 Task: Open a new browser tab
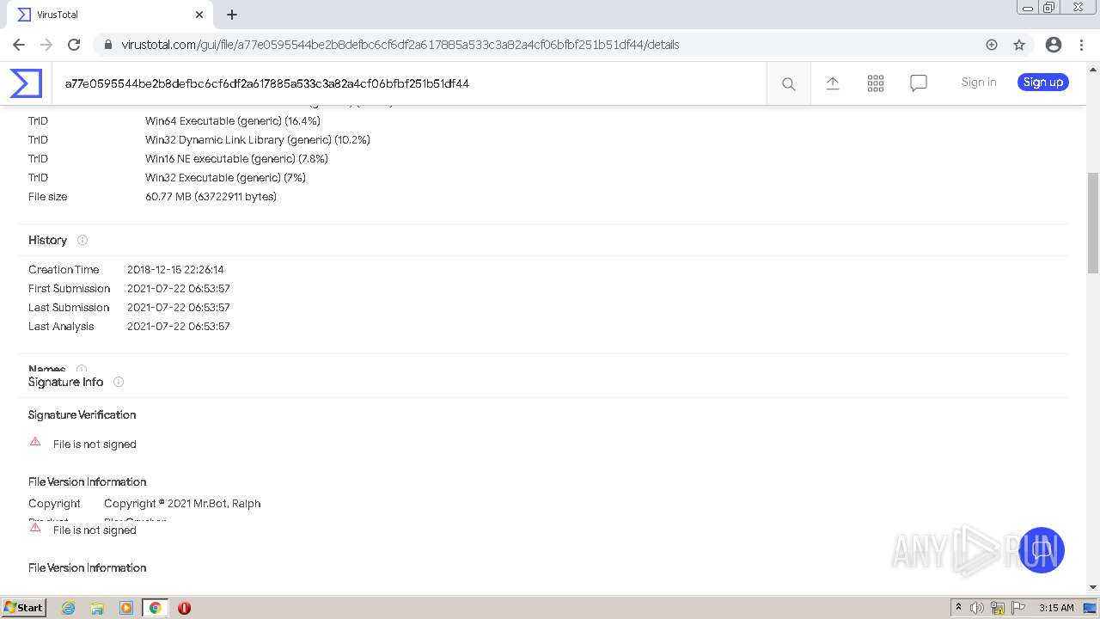(x=232, y=15)
